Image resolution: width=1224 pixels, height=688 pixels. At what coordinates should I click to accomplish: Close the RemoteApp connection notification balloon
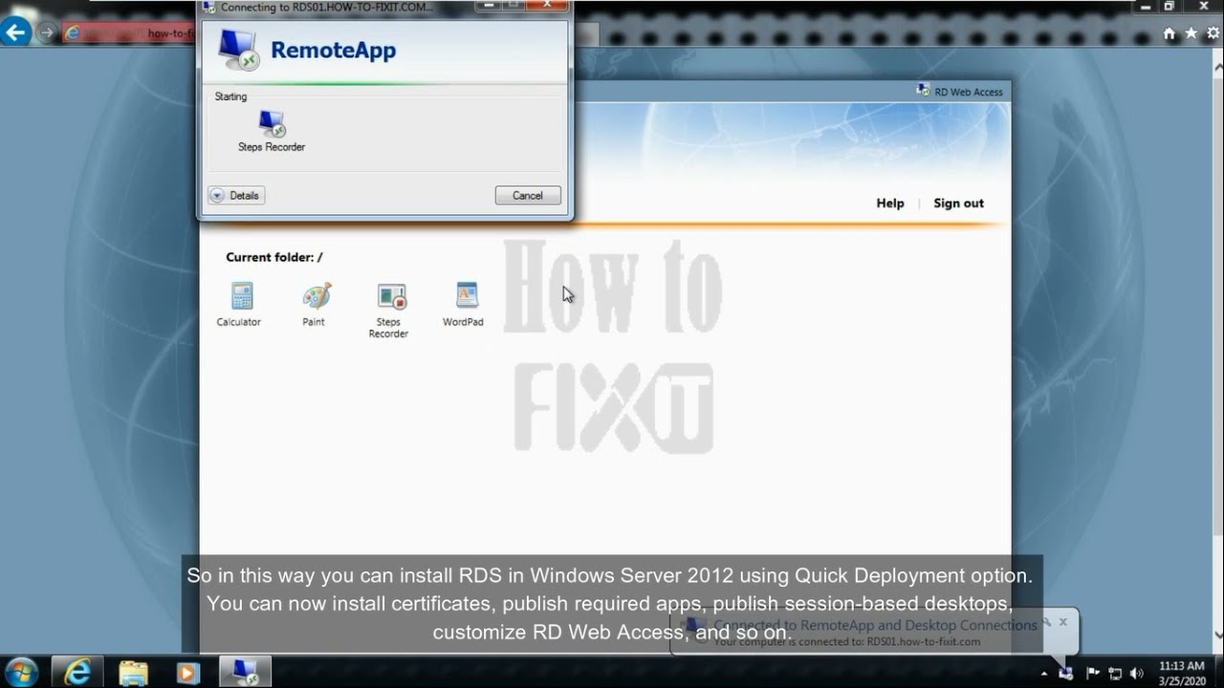[x=1062, y=621]
